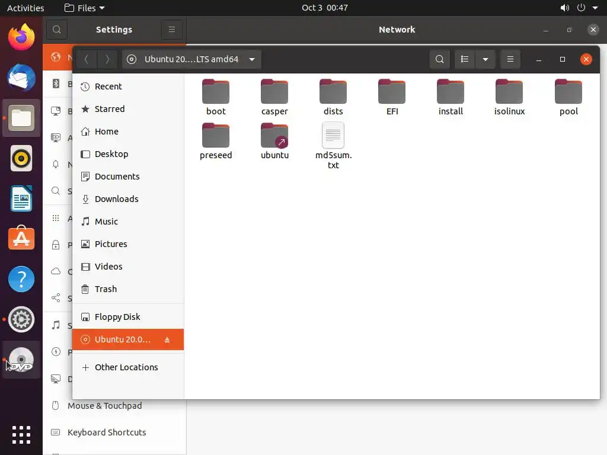Open the install folder
This screenshot has height=455, width=607.
pos(451,97)
